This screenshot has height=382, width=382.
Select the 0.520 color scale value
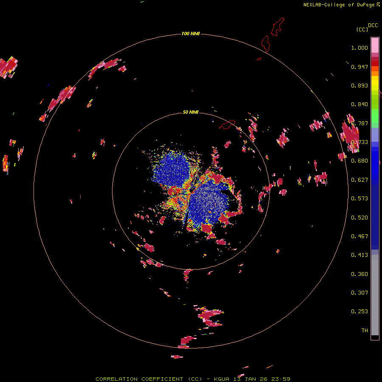coord(360,218)
